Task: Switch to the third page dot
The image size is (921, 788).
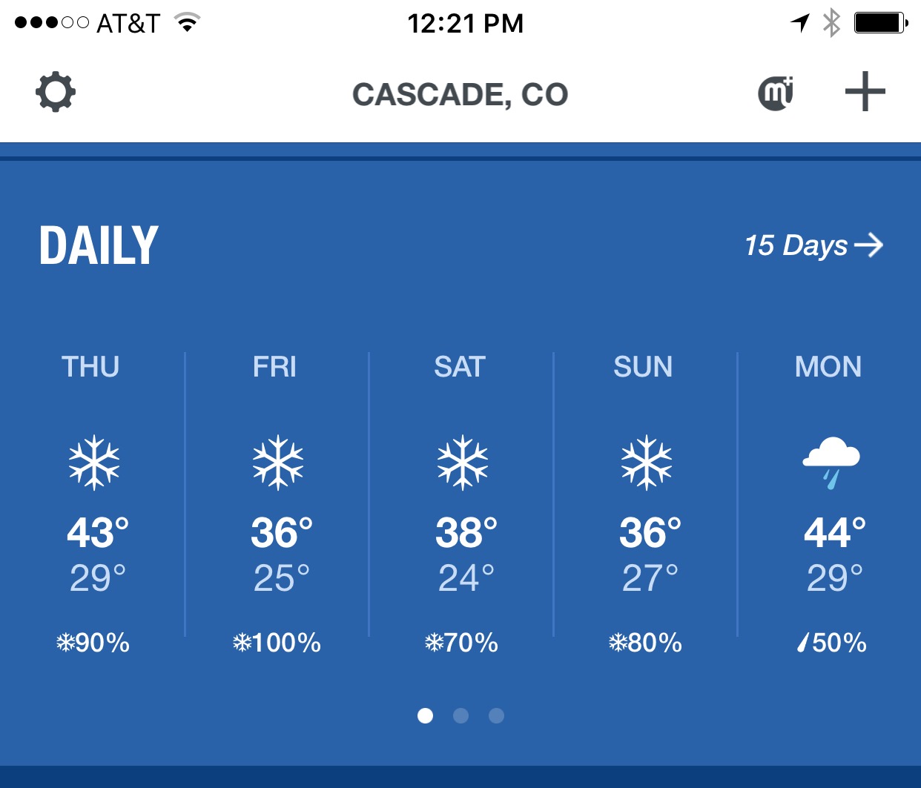Action: pos(496,715)
